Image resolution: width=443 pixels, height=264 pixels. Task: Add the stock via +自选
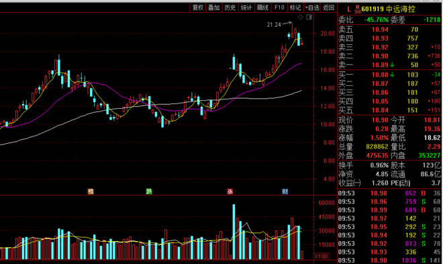pyautogui.click(x=312, y=7)
